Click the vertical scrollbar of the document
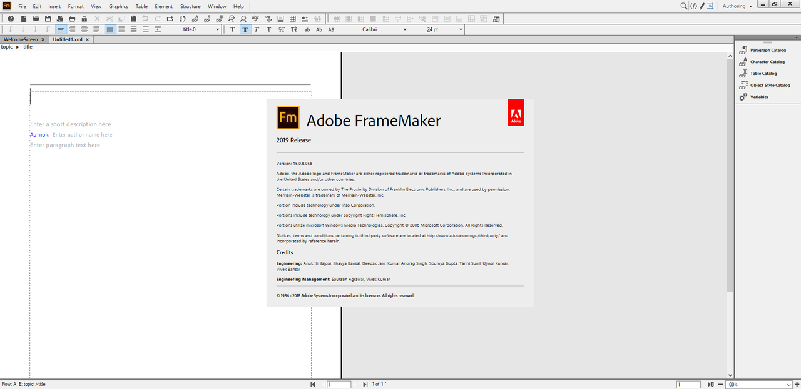 [730, 175]
